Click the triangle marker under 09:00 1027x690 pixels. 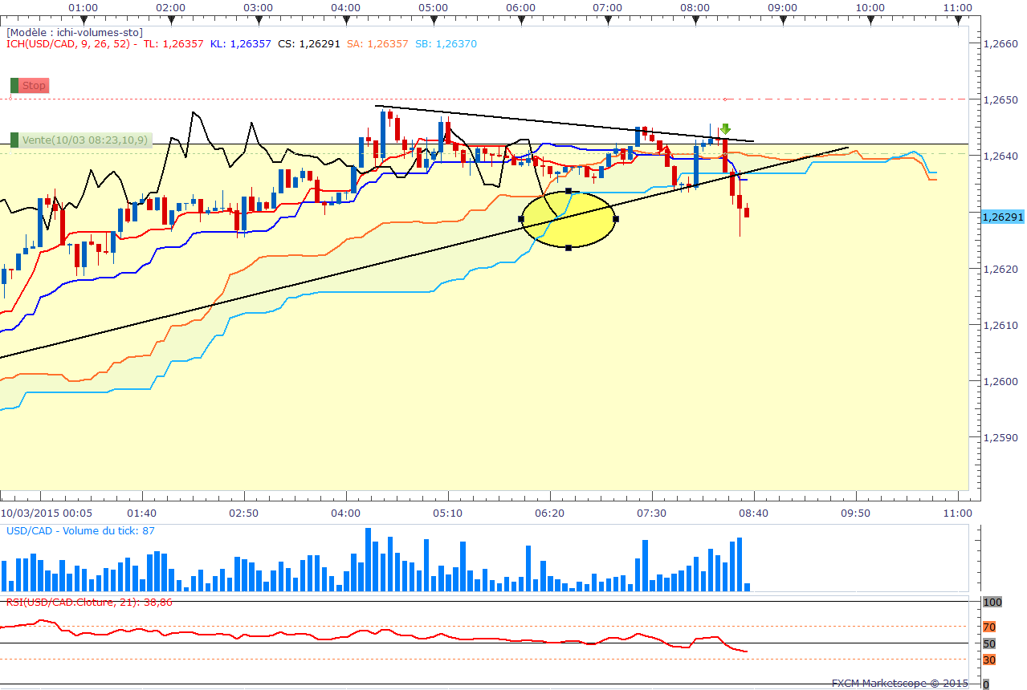783,18
